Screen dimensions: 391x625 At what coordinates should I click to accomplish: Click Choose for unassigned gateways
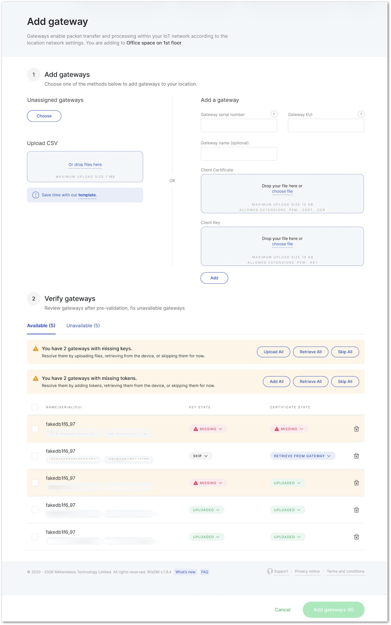44,116
